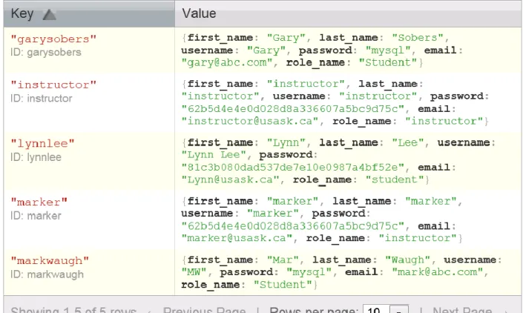Screen dimensions: 523x313
Task: Open the "marker" key link
Action: click(x=39, y=202)
